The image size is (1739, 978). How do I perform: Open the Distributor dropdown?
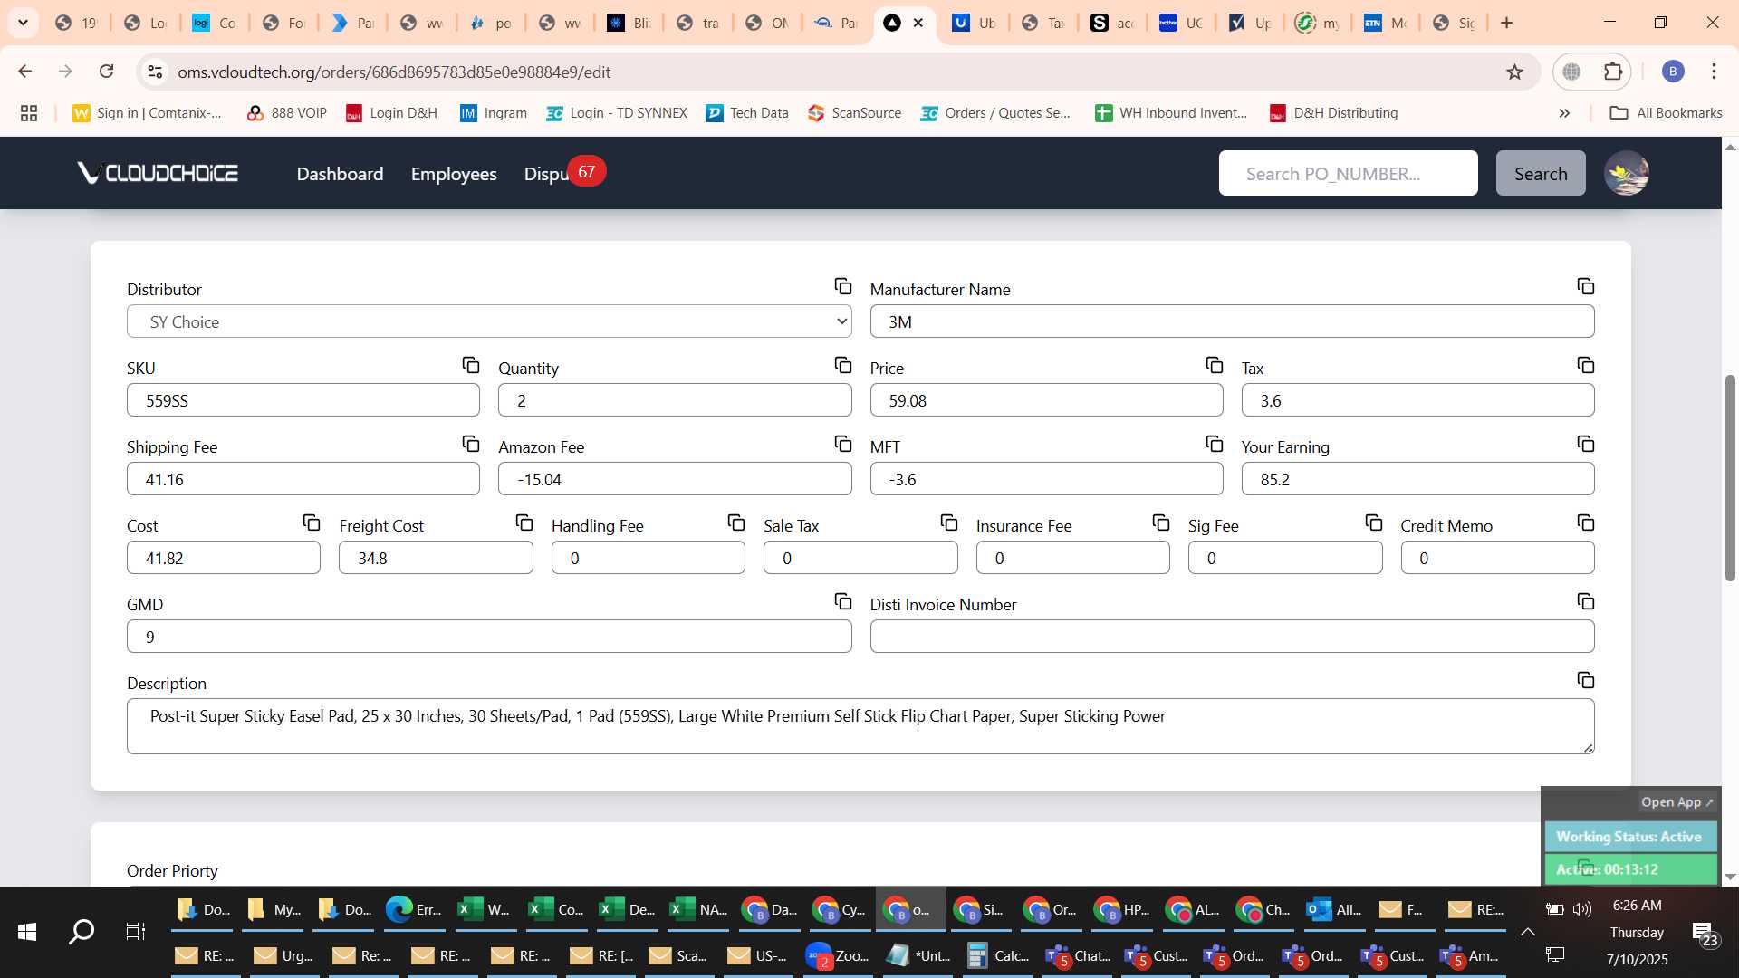(x=489, y=321)
